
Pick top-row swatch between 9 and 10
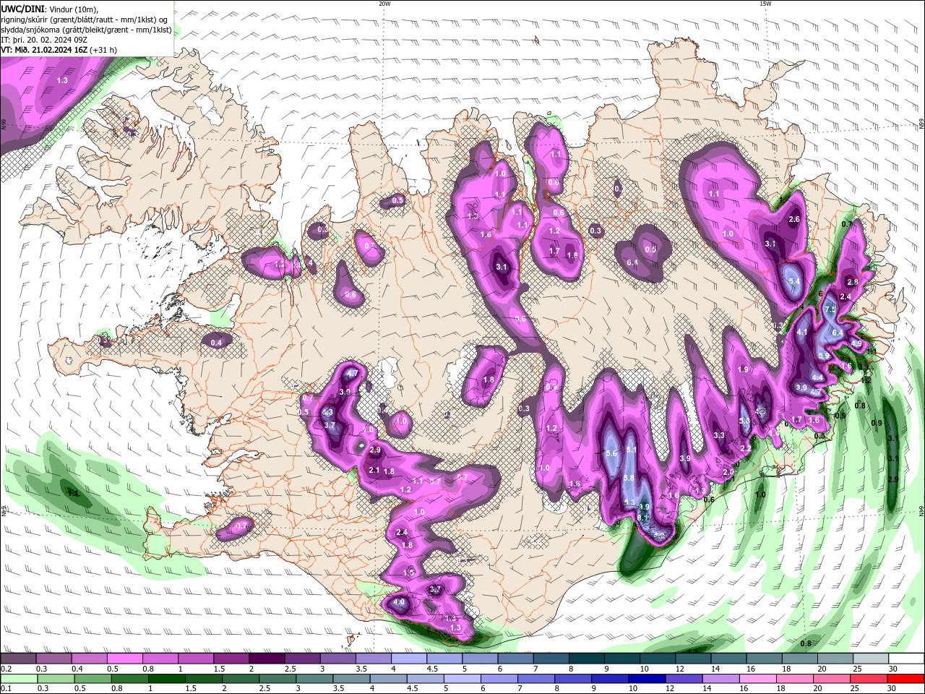pos(621,659)
